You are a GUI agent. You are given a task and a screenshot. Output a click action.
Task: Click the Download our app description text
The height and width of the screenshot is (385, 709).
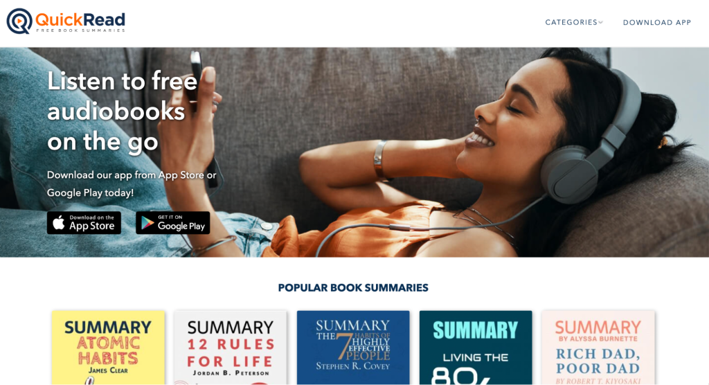coord(132,183)
